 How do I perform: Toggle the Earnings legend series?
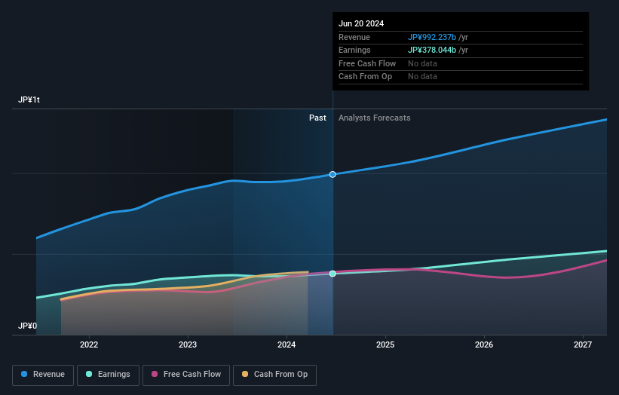(x=108, y=375)
